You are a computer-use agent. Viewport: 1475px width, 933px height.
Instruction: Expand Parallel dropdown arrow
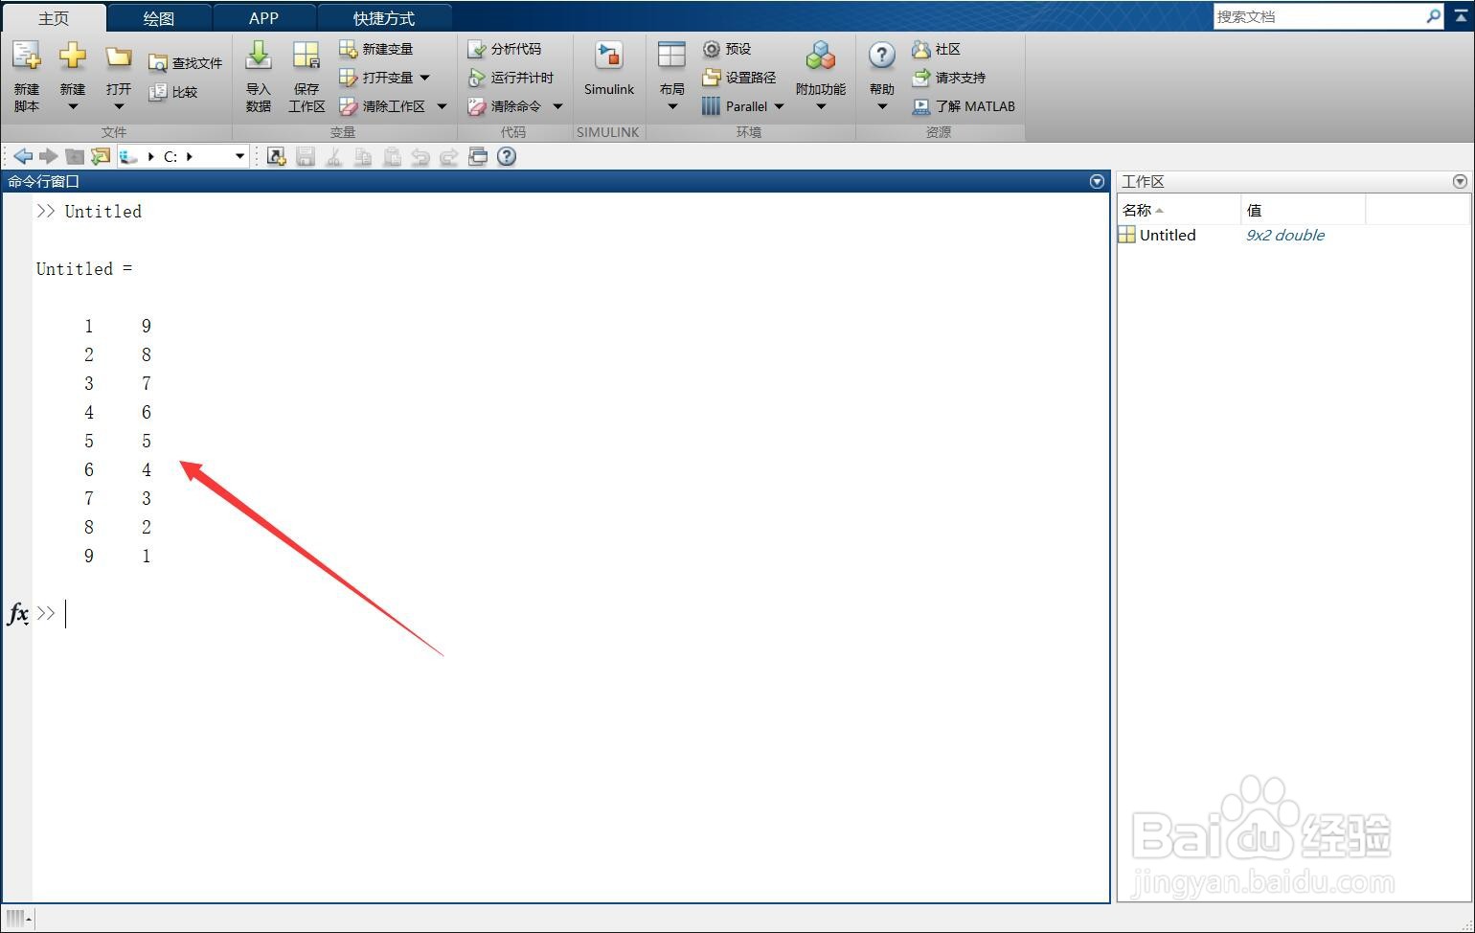coord(779,106)
